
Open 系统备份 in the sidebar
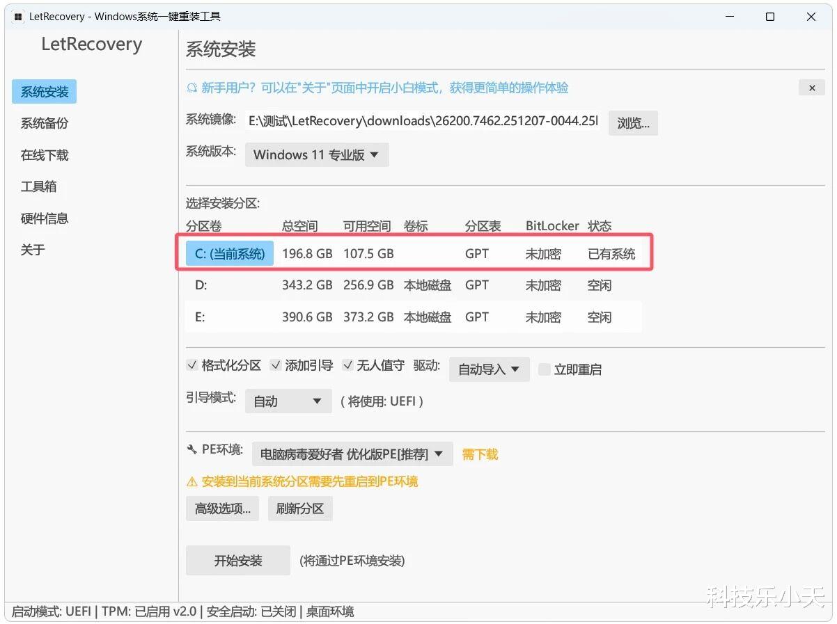coord(45,123)
